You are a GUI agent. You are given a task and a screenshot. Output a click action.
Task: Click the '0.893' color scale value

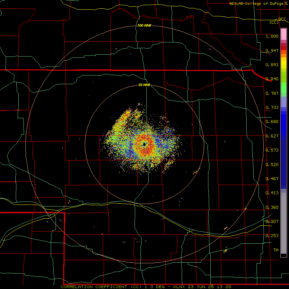pyautogui.click(x=272, y=65)
